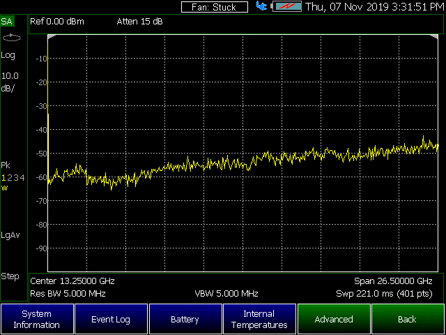Select the Battery softkey
This screenshot has width=446, height=335.
[x=185, y=319]
